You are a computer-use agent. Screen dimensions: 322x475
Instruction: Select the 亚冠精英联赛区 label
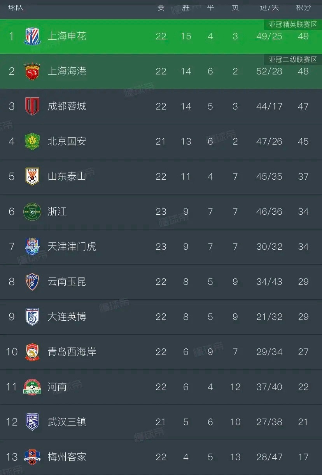293,25
